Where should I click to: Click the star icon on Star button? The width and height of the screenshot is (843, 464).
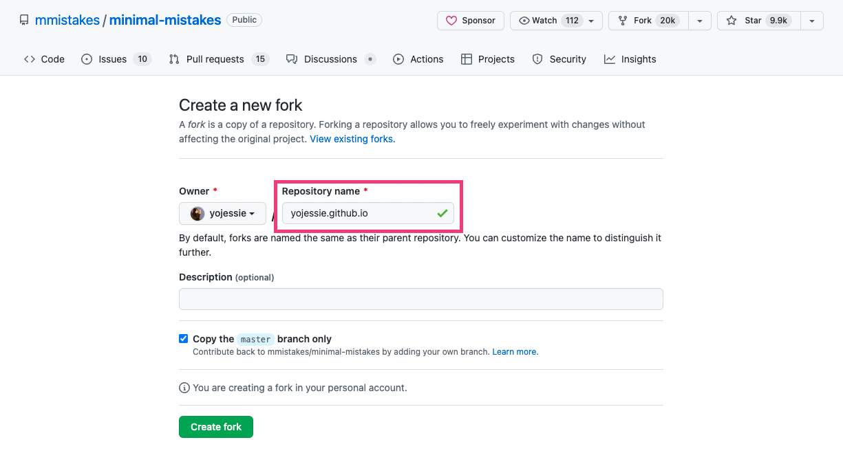pos(732,21)
